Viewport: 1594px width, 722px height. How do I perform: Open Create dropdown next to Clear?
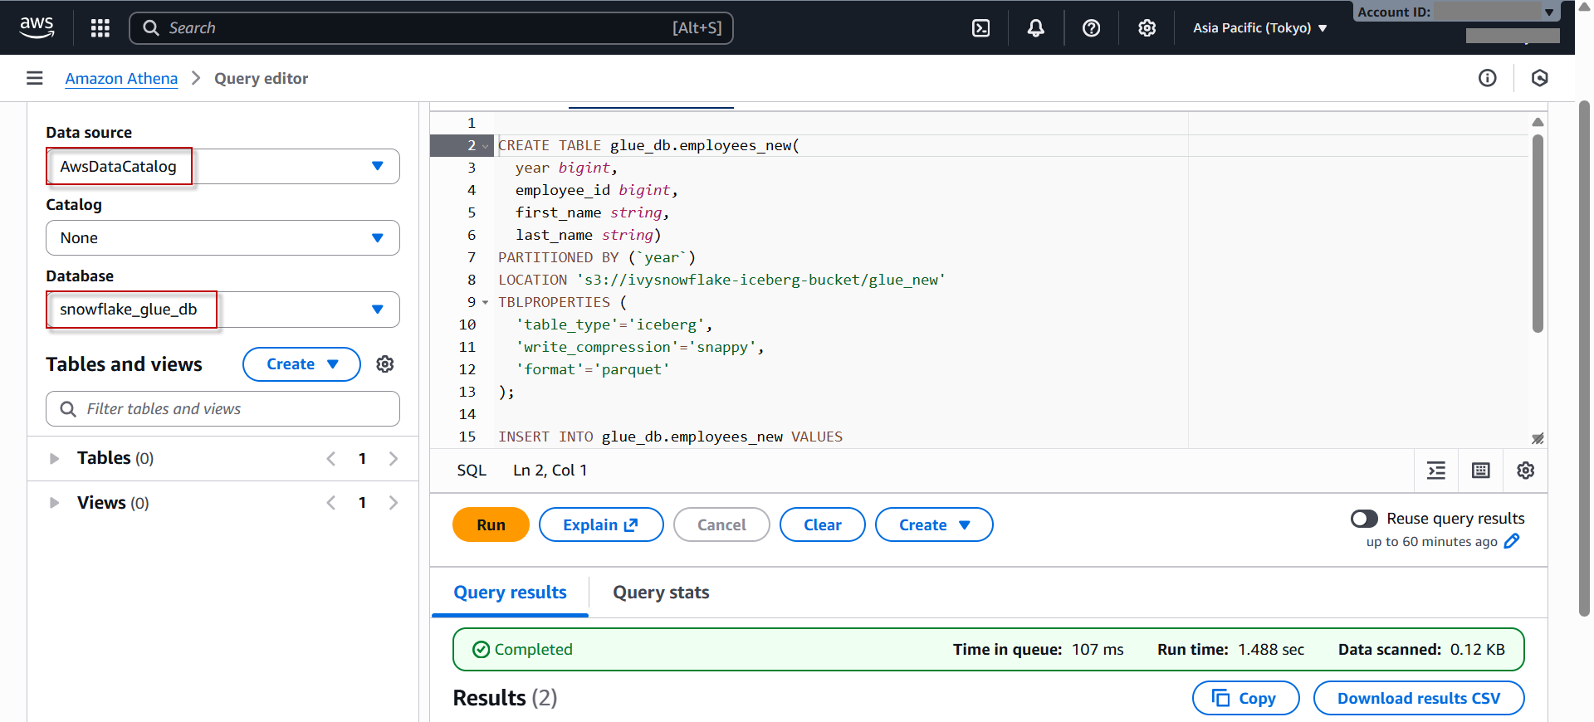(x=934, y=524)
